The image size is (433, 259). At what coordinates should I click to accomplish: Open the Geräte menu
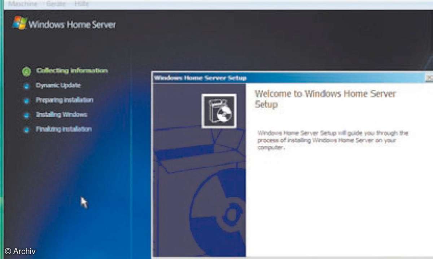tap(56, 4)
